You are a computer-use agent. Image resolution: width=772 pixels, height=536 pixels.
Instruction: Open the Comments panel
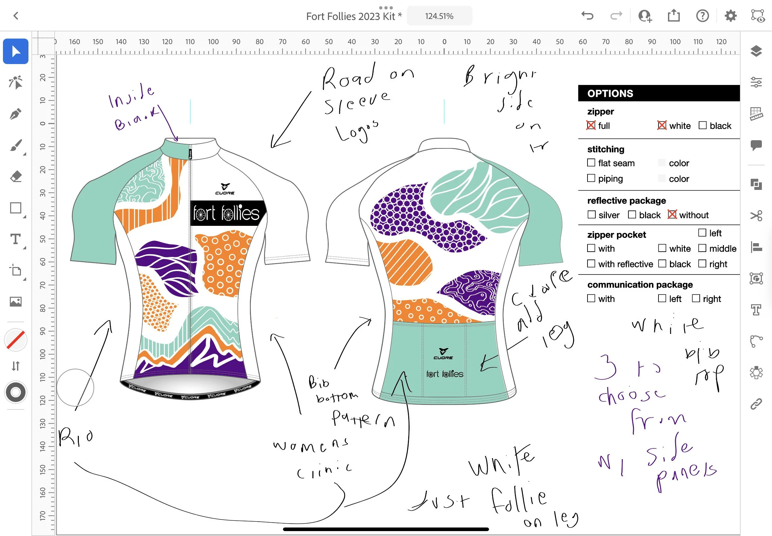click(756, 145)
